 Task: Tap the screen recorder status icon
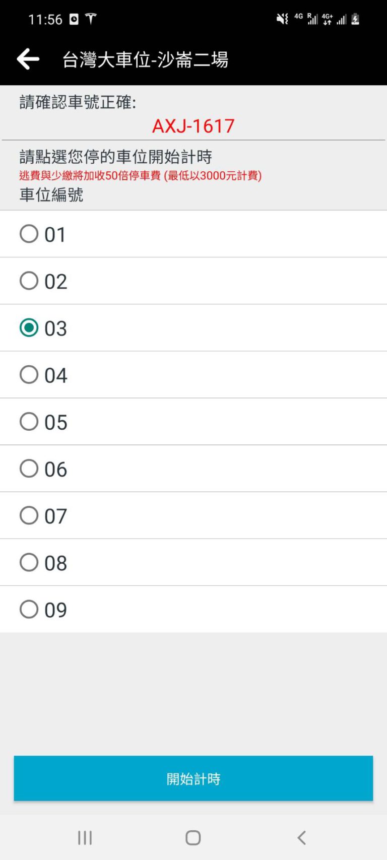74,19
